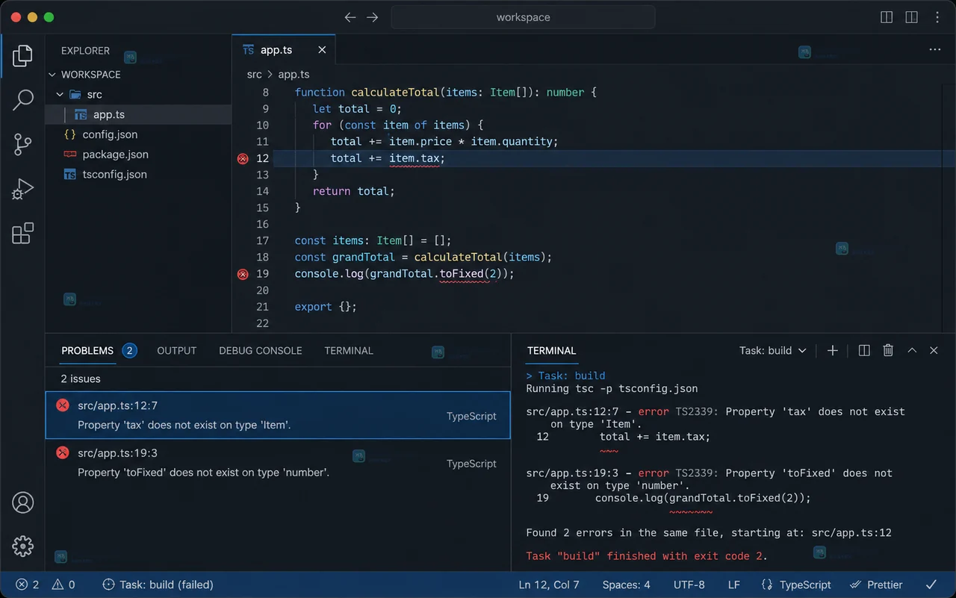This screenshot has width=956, height=598.
Task: Click the status bar checkmark icon
Action: (931, 585)
